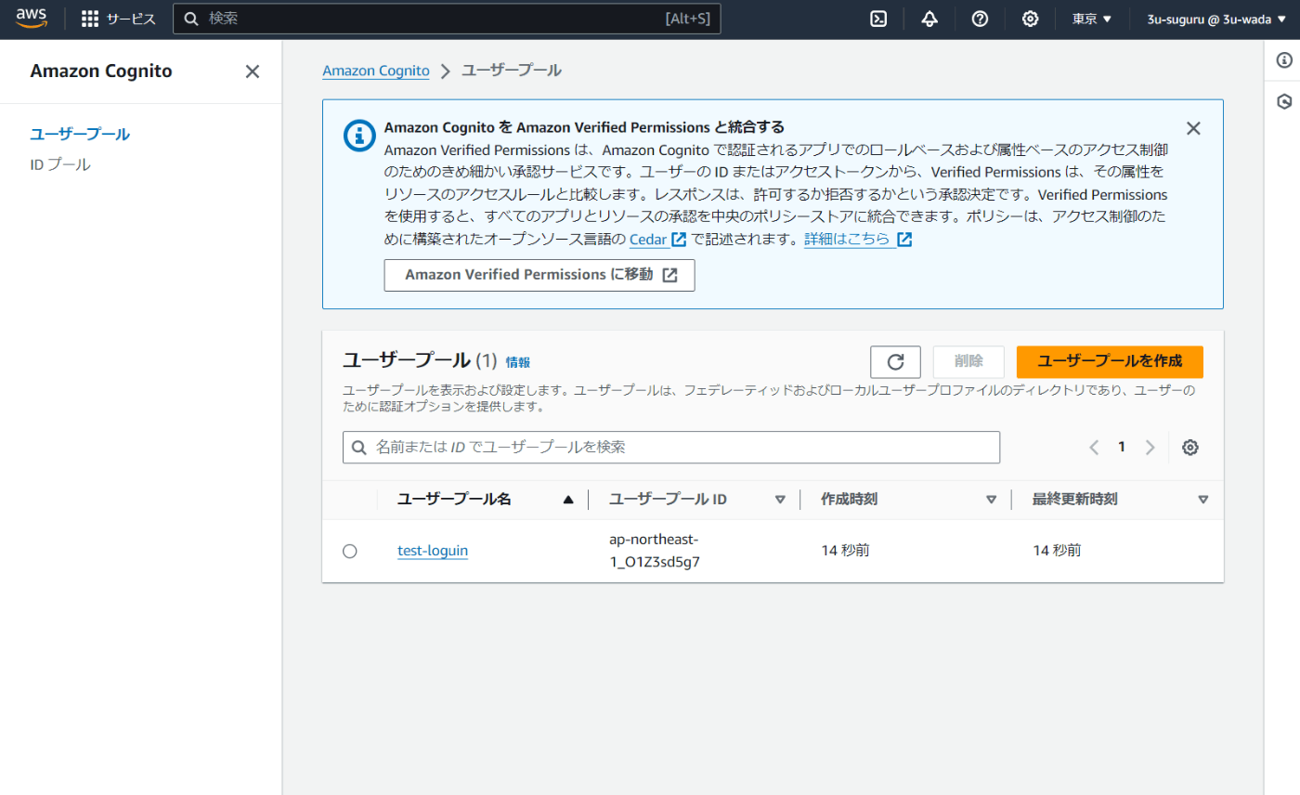Image resolution: width=1300 pixels, height=795 pixels.
Task: Open the 3u-suguru account menu
Action: 1215,19
